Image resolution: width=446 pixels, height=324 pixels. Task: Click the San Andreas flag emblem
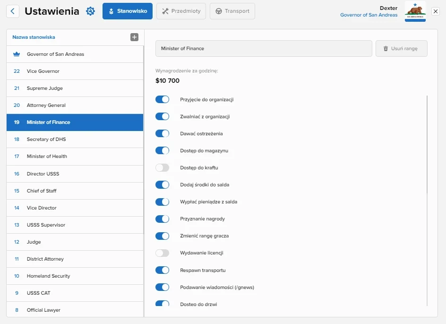[x=415, y=11]
